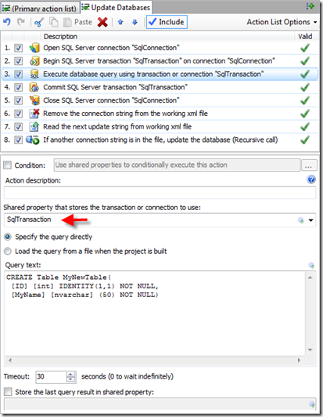Switch to the (Primary action list) tab

pyautogui.click(x=40, y=9)
